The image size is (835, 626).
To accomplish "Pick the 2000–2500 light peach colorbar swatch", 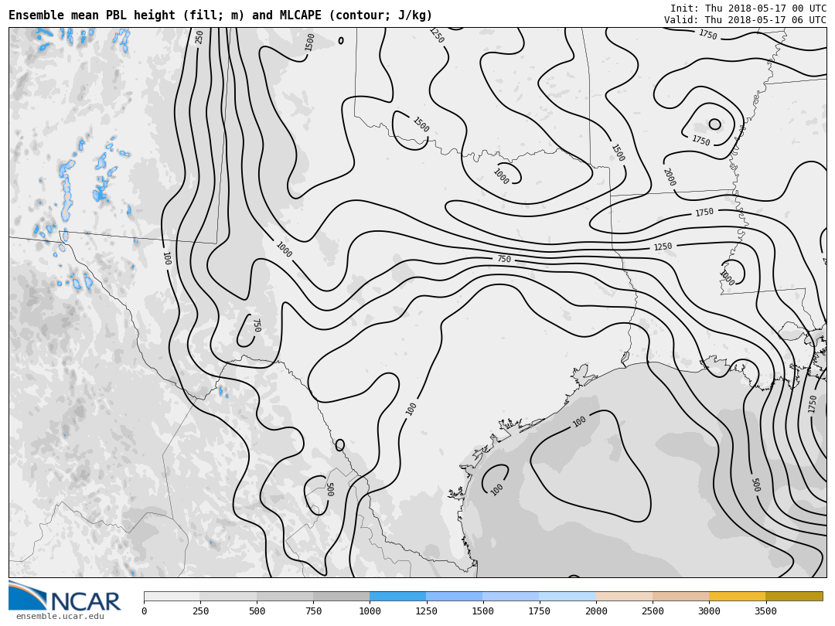I will (x=624, y=597).
